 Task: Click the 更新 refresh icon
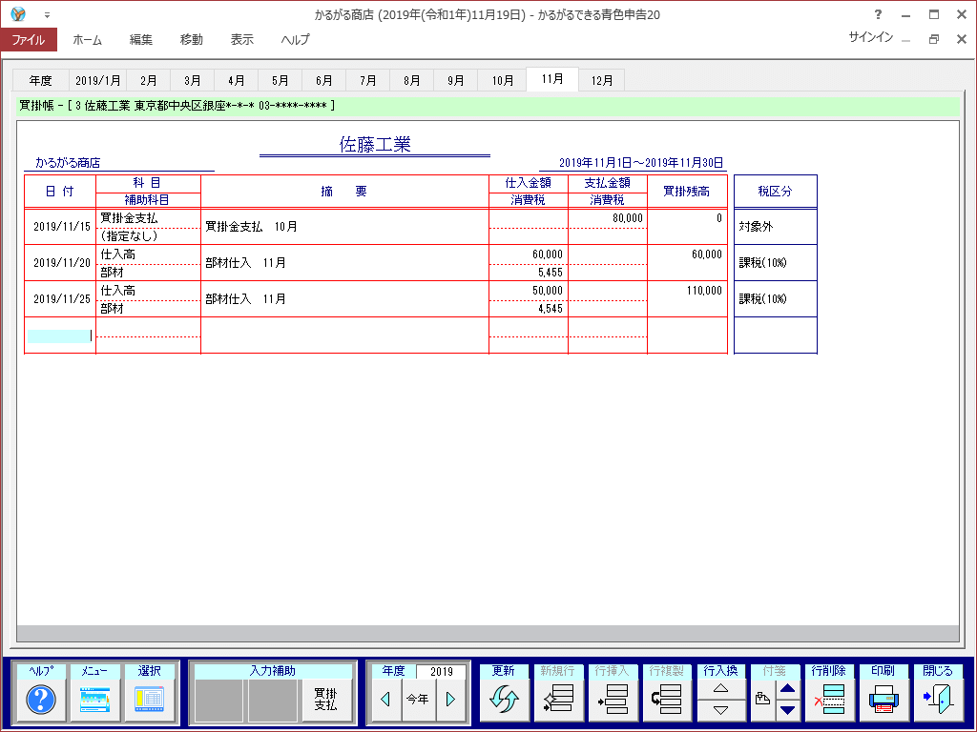click(x=504, y=699)
